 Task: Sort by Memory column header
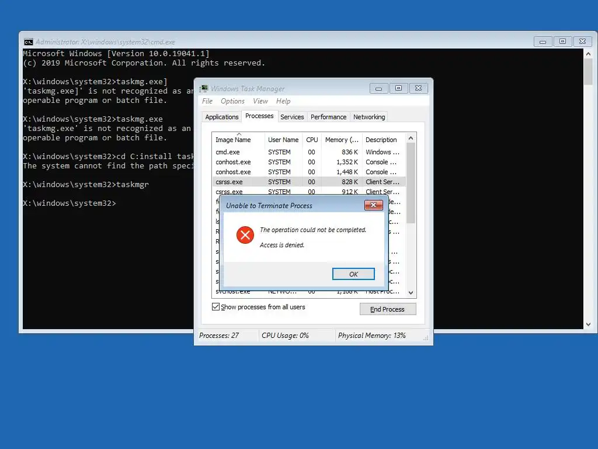pos(342,140)
